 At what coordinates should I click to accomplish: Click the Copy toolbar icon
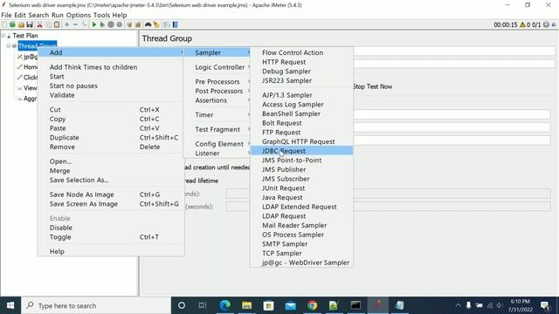point(49,24)
